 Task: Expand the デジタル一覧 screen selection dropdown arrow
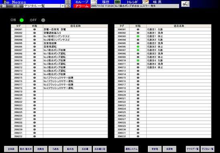tap(63, 6)
